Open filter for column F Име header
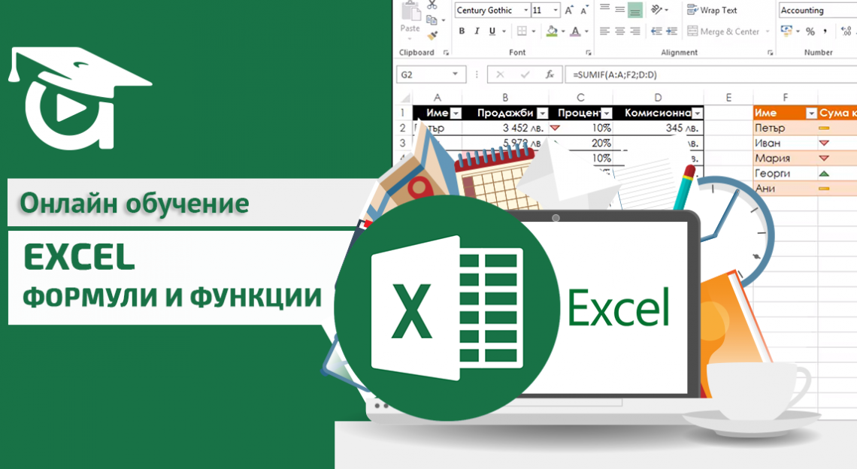 coord(811,113)
